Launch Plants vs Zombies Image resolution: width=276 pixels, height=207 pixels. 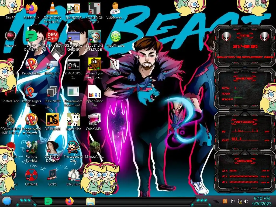(x=31, y=152)
